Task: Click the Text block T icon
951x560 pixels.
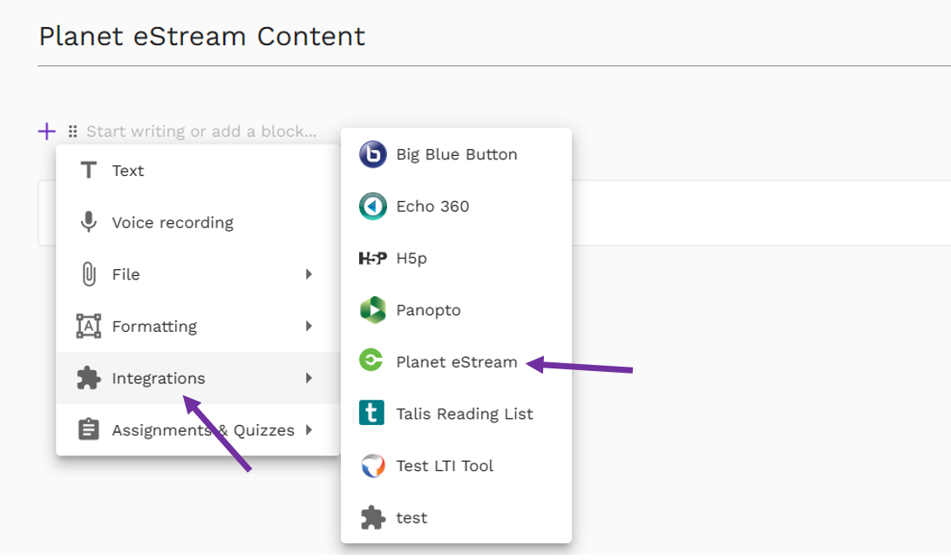Action: click(89, 171)
